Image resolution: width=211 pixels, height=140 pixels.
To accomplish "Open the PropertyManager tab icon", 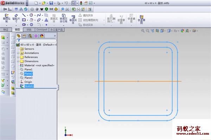I will [x=24, y=36].
